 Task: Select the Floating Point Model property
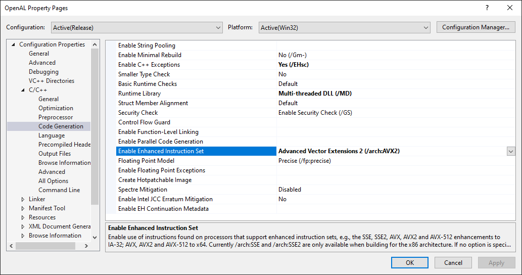[x=146, y=161]
